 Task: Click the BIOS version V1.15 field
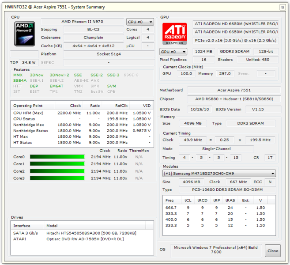(263, 110)
